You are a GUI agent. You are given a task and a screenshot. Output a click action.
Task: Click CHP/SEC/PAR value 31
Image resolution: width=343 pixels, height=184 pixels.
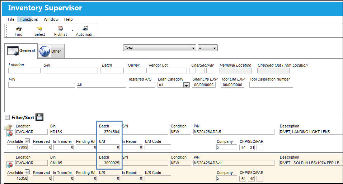[x=252, y=147]
